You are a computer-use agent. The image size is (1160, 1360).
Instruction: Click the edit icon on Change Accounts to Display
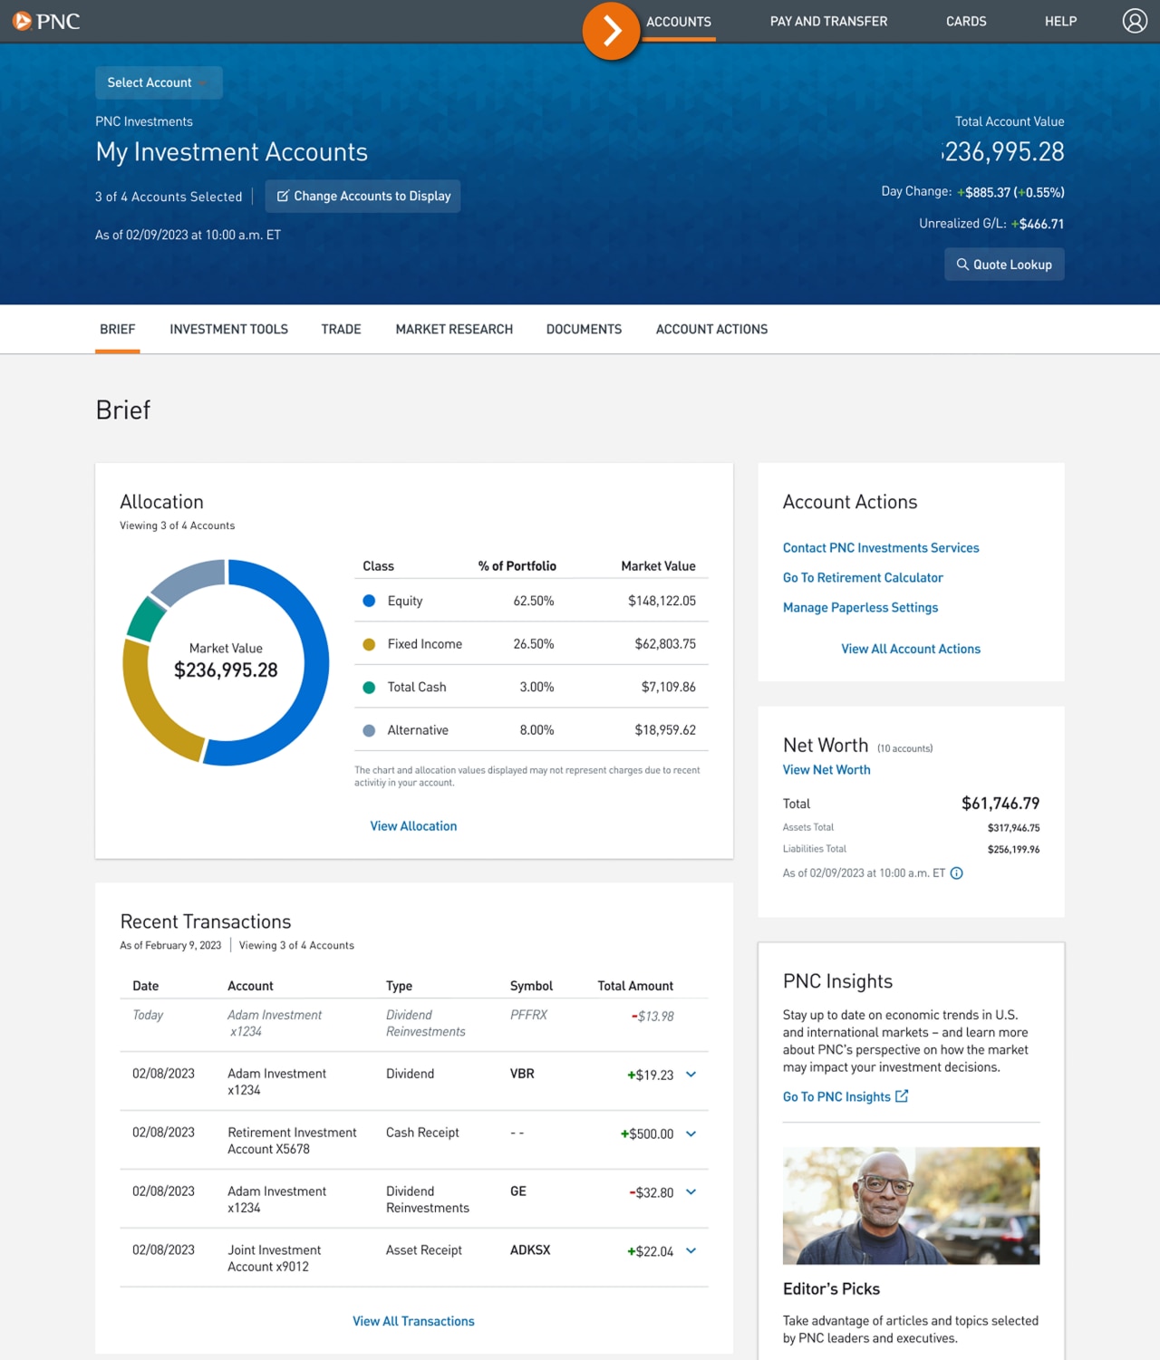click(x=284, y=196)
